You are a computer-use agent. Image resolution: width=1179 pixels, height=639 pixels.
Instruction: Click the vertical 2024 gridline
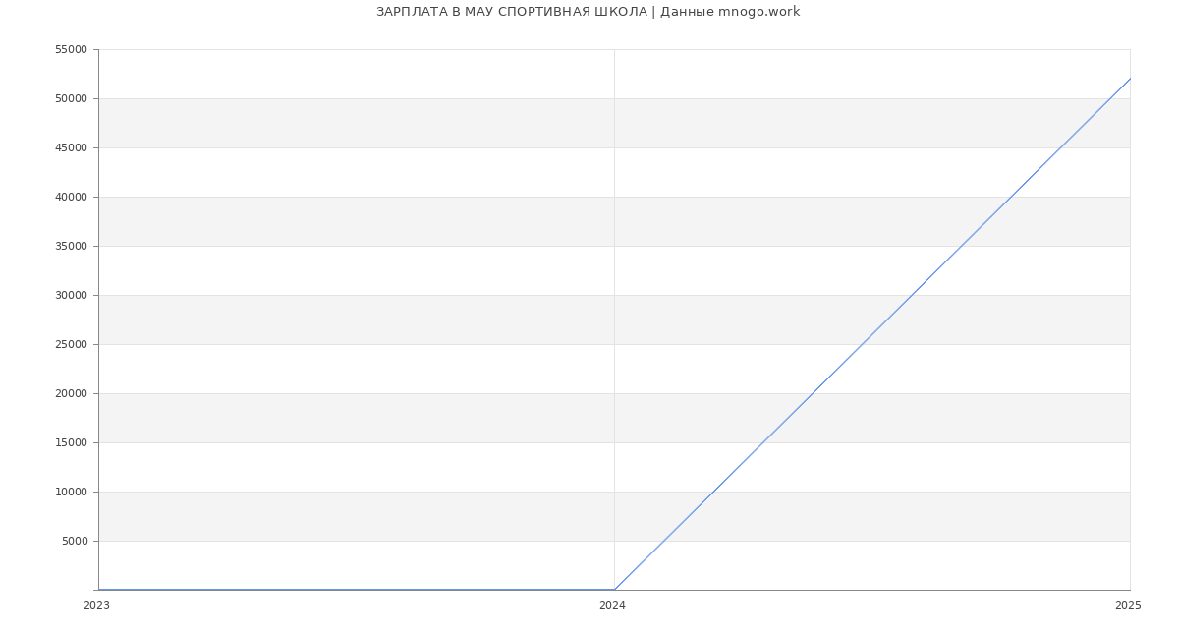pyautogui.click(x=614, y=319)
